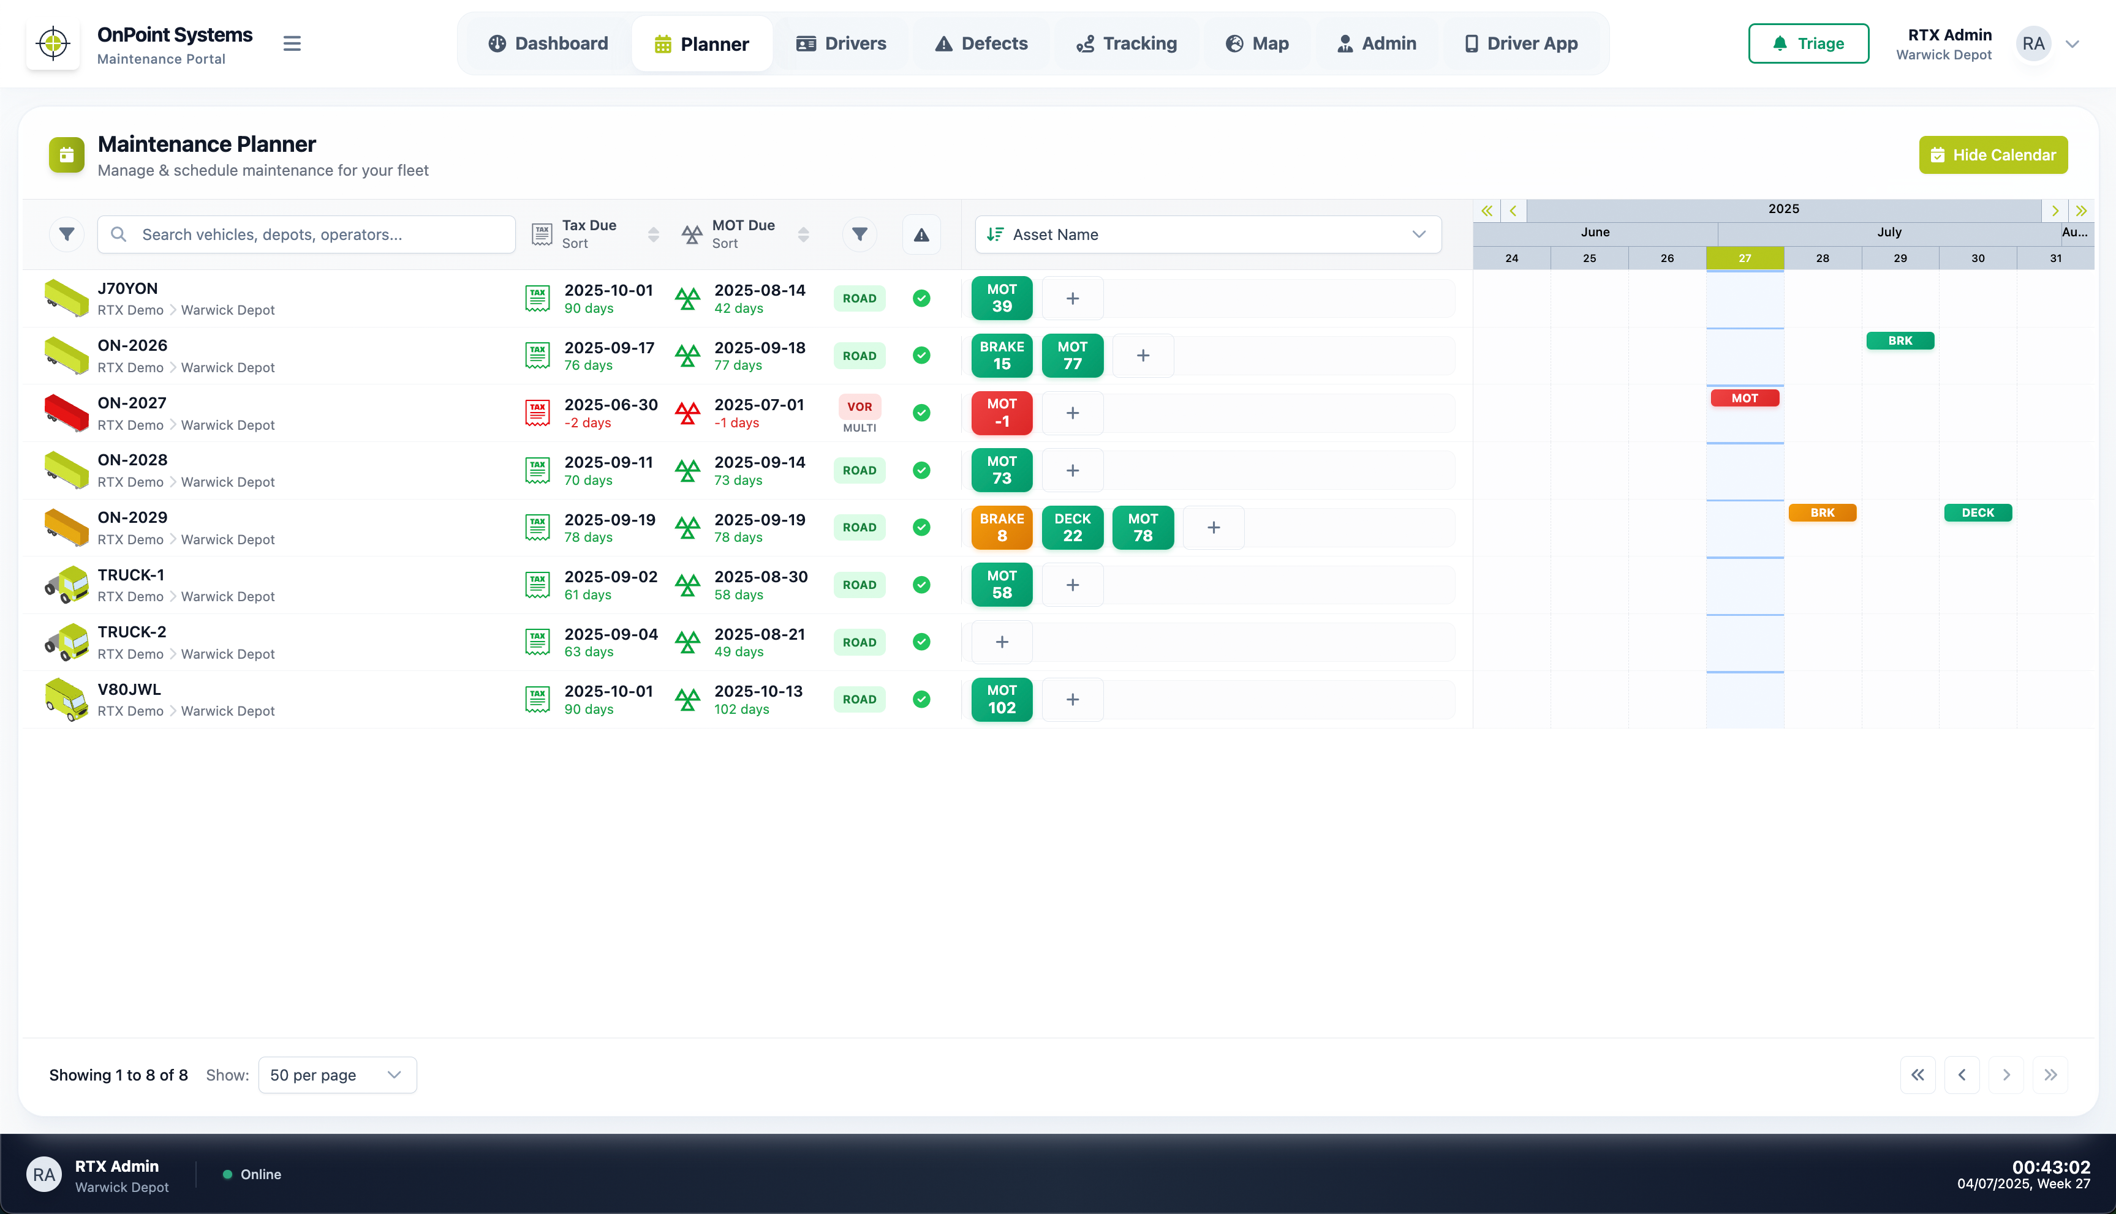Add maintenance item for ON-2029 row
Image resolution: width=2116 pixels, height=1214 pixels.
(1213, 527)
